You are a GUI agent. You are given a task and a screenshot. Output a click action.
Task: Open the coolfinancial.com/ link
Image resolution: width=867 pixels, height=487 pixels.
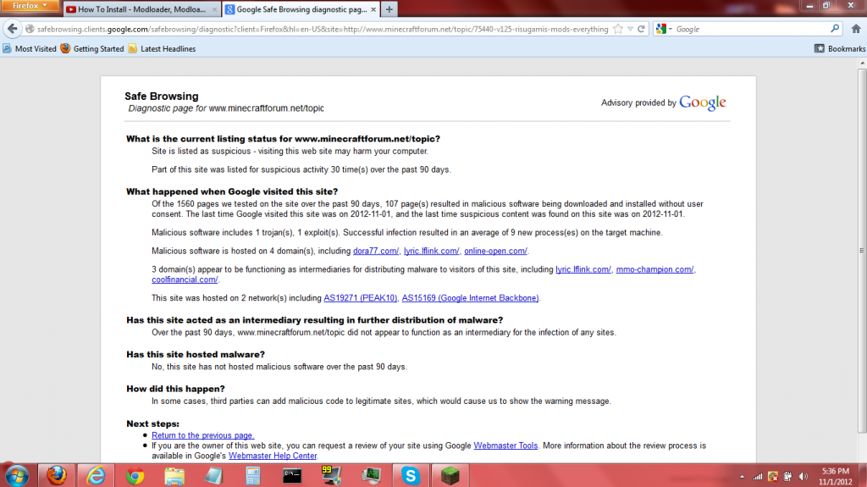pos(185,279)
